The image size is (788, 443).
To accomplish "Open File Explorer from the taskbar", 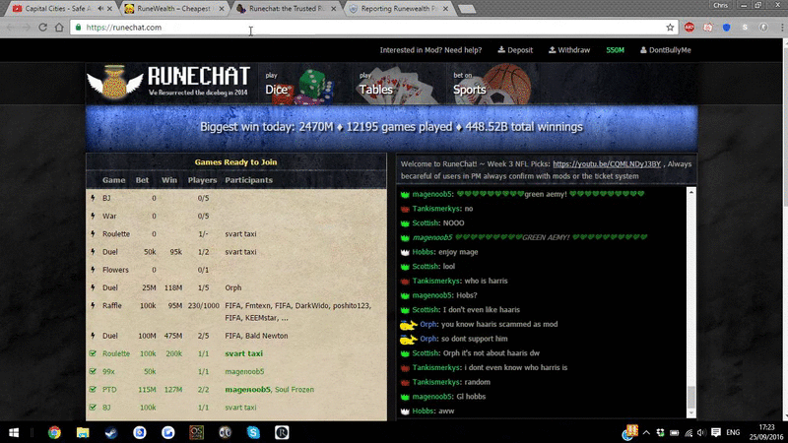I will point(83,432).
